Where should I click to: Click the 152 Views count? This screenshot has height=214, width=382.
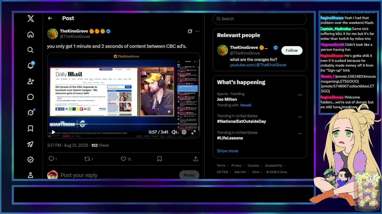[x=100, y=145]
